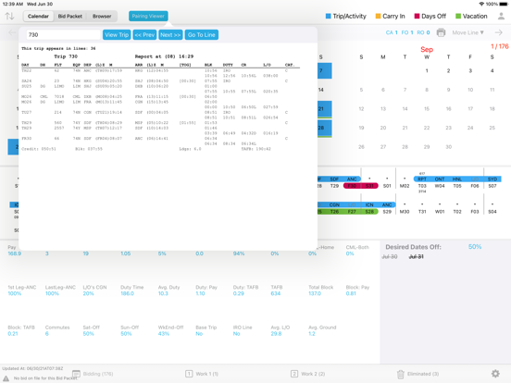
Task: Click the WkEnd-Off value 43%
Action: (x=164, y=333)
